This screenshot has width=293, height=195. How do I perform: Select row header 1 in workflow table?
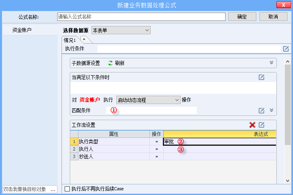[74, 142]
